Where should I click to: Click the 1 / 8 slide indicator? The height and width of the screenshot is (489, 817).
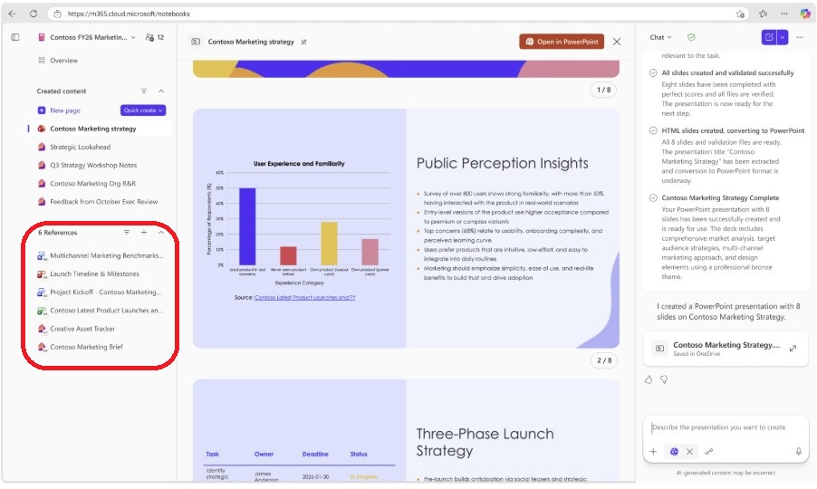(604, 90)
